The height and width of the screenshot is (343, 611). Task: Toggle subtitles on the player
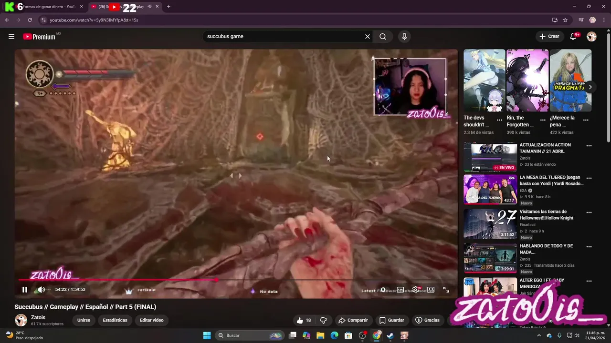coord(400,290)
